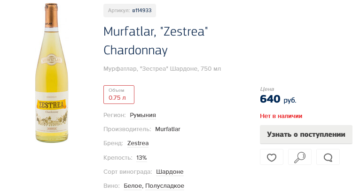Open the Румыния region link
Image resolution: width=360 pixels, height=192 pixels.
(x=143, y=115)
